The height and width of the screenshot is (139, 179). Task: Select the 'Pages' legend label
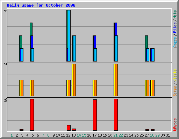[x=175, y=42]
